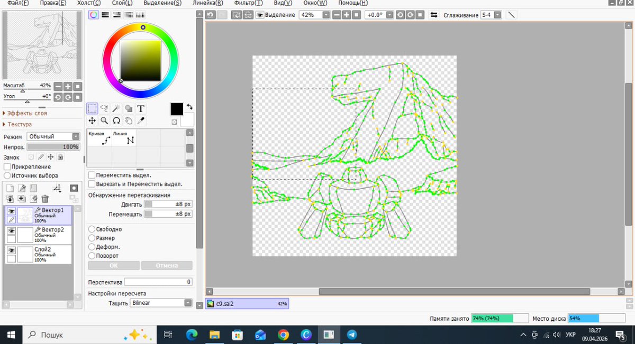Select the Text tool
Viewport: 635px width, 344px height.
pos(141,108)
